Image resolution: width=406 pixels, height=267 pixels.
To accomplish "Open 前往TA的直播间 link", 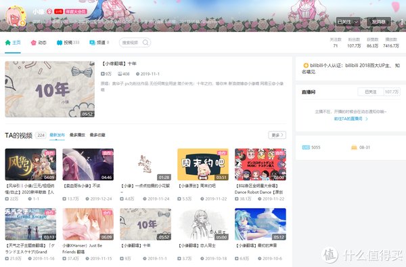I will [351, 119].
